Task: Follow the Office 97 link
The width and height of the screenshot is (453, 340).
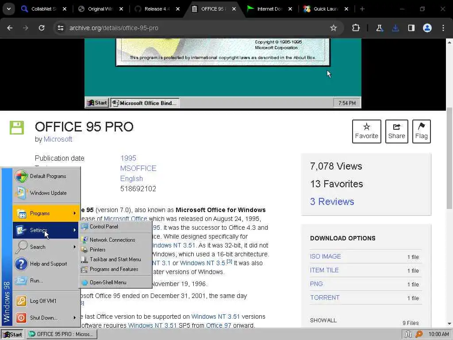Action: [219, 325]
